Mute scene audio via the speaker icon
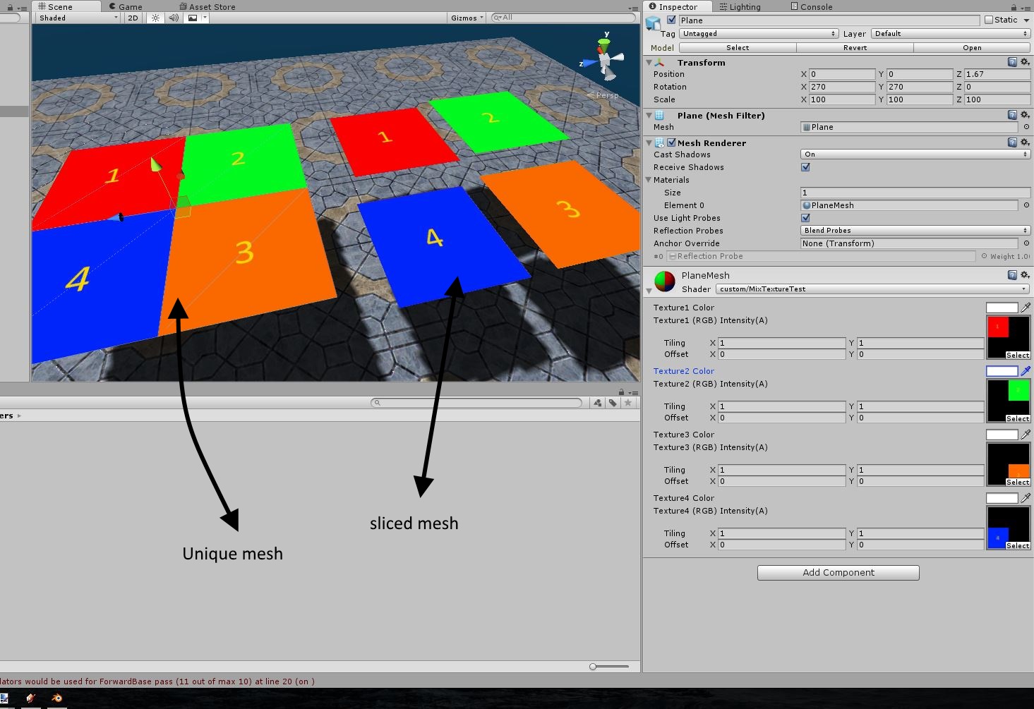 point(173,18)
